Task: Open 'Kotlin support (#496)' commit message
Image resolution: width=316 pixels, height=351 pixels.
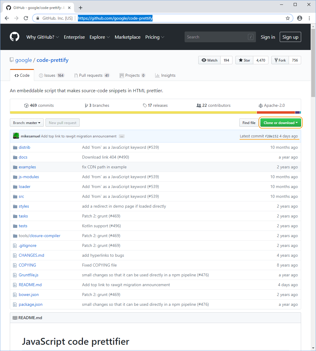Action: [x=102, y=226]
